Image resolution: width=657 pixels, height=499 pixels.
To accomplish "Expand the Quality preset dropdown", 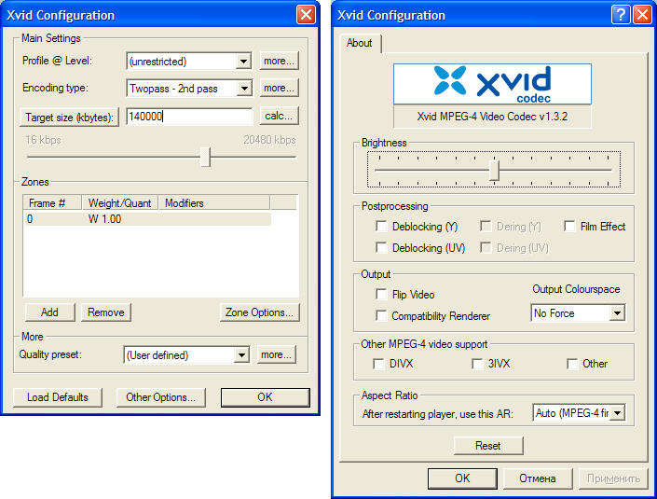I will tap(241, 355).
